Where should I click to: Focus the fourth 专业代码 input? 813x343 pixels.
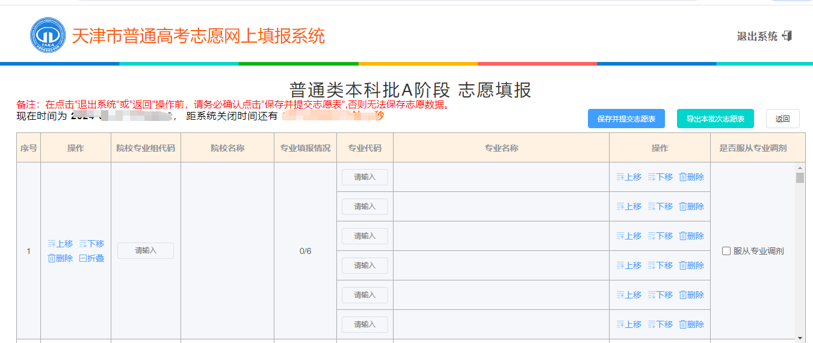point(365,265)
